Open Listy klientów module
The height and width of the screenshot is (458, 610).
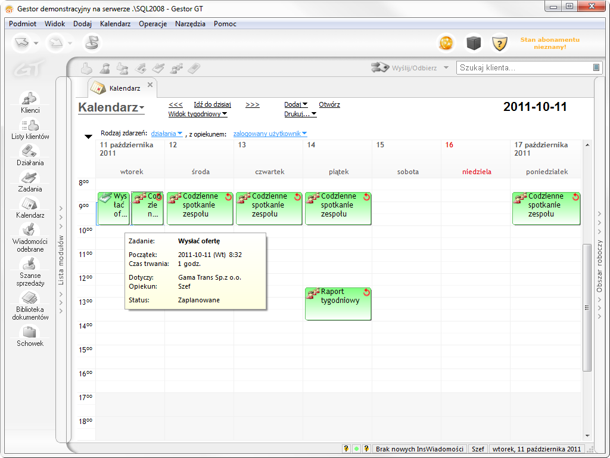(30, 128)
